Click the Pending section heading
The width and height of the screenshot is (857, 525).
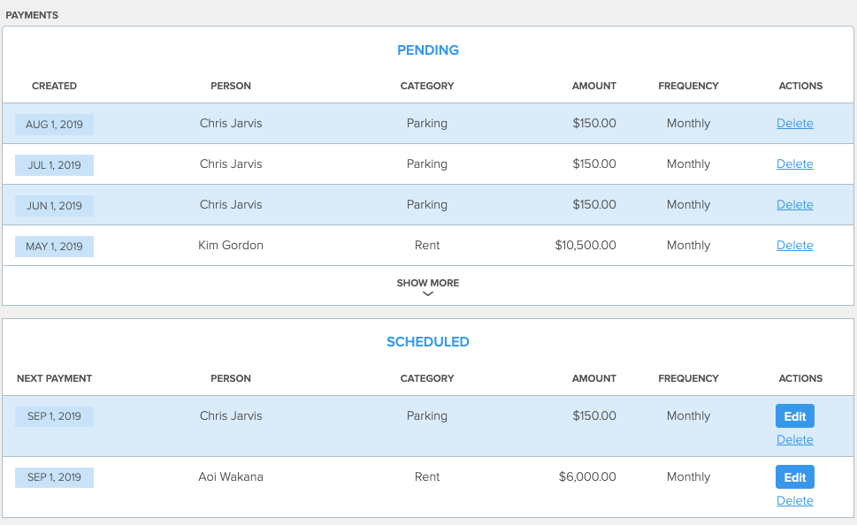coord(428,50)
